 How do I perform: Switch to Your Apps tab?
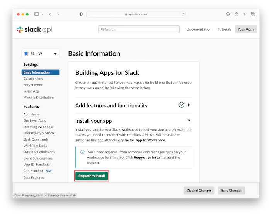pos(246,29)
